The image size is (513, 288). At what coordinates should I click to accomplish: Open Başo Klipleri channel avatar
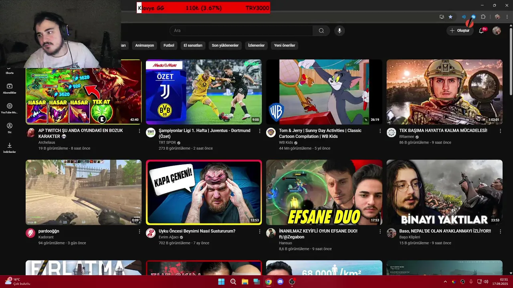pos(391,233)
